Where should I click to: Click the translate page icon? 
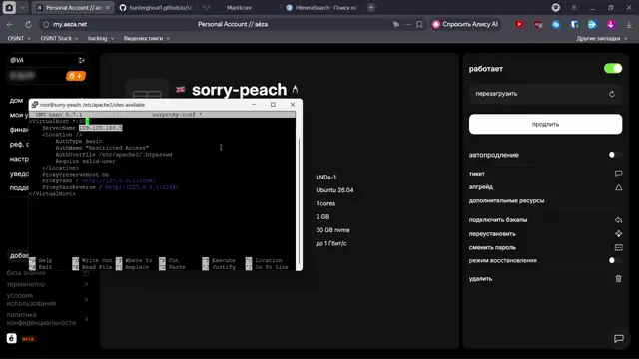(396, 24)
